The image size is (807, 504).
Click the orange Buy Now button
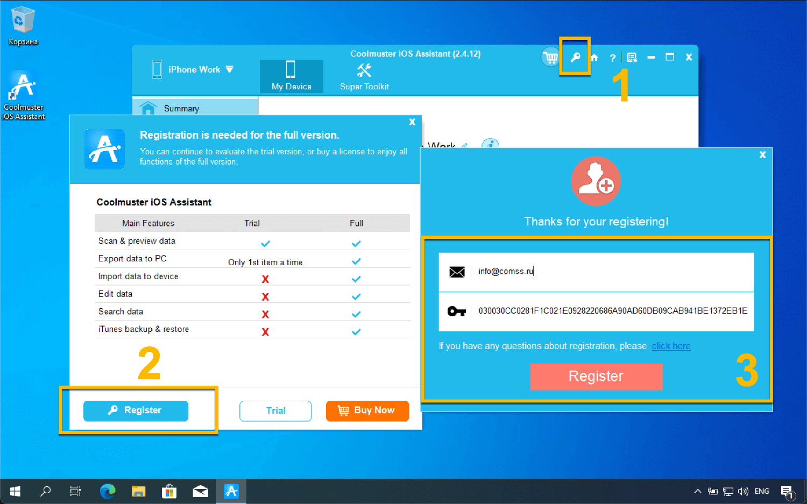click(367, 411)
